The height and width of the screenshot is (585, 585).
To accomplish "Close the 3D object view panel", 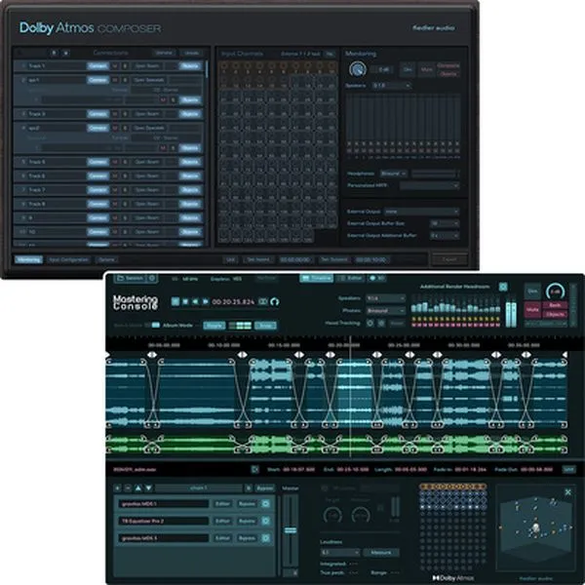I will pyautogui.click(x=567, y=492).
